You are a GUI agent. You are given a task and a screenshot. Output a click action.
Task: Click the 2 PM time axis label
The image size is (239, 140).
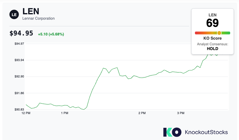(x=142, y=113)
